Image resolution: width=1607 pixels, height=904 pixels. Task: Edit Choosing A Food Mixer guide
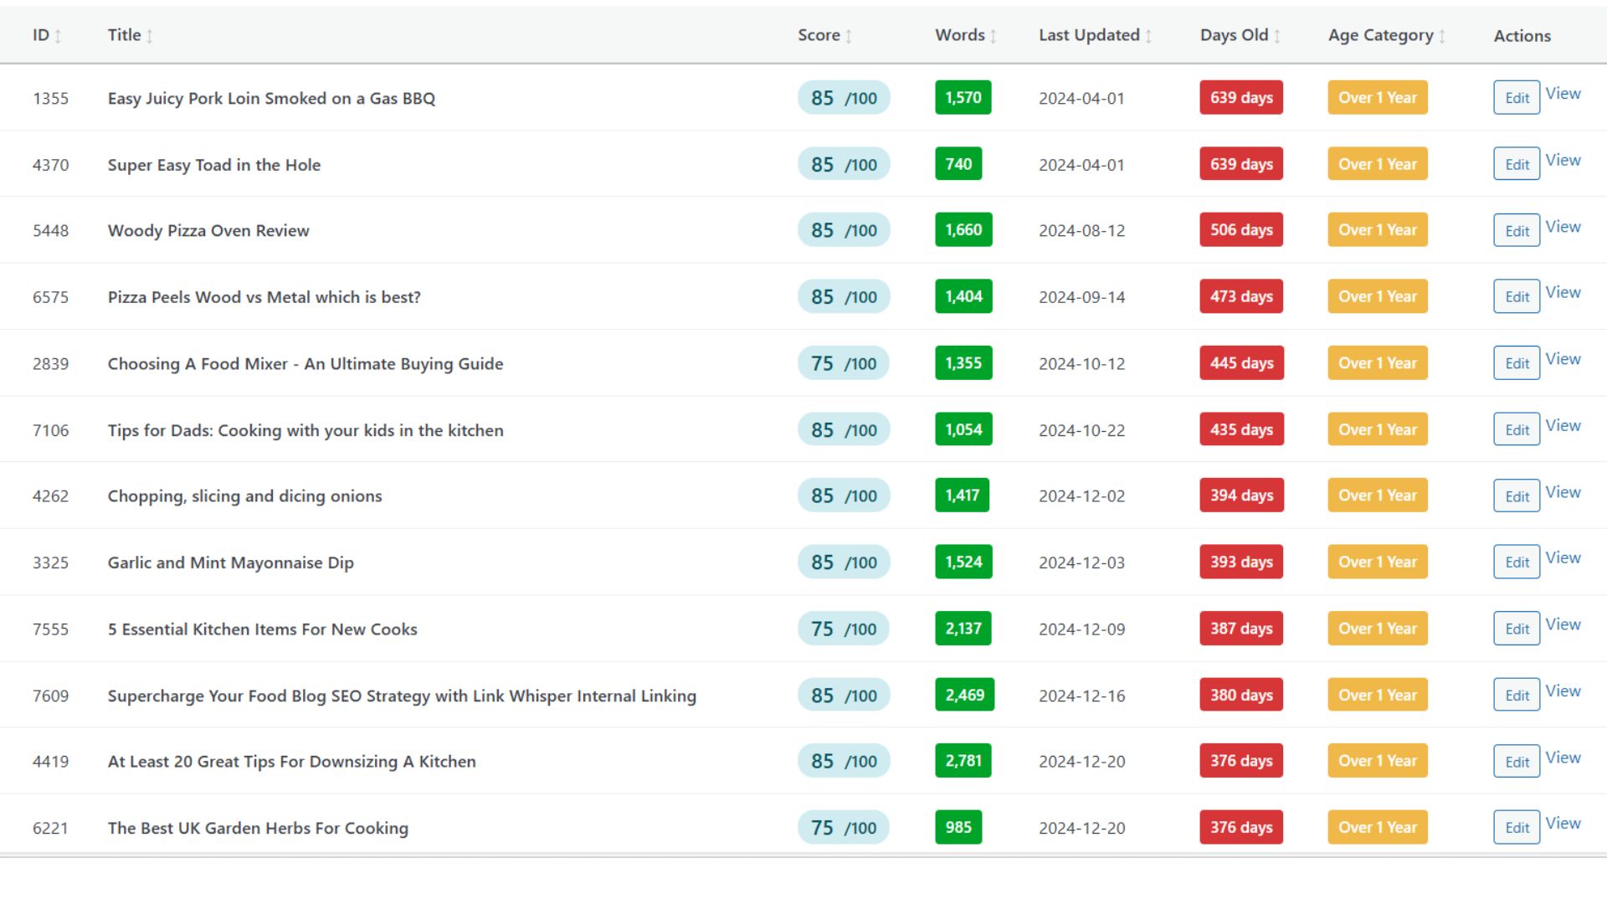(1516, 363)
